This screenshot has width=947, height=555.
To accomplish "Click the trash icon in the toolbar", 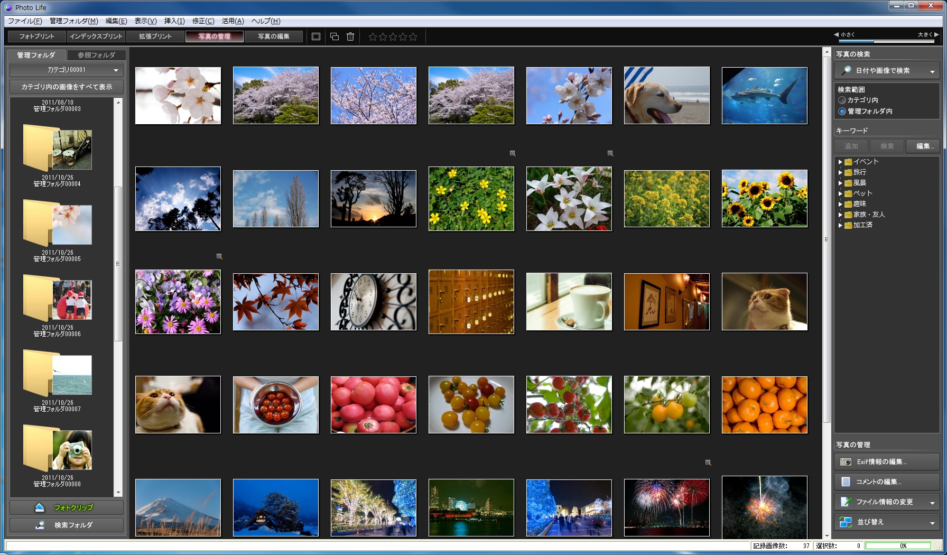I will coord(350,36).
